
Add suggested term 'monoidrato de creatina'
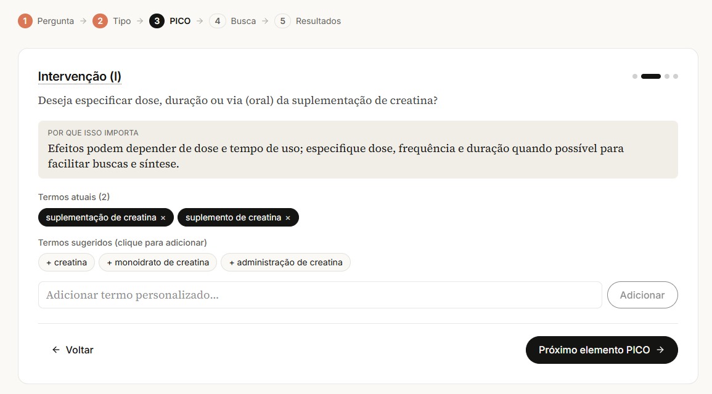(x=158, y=262)
